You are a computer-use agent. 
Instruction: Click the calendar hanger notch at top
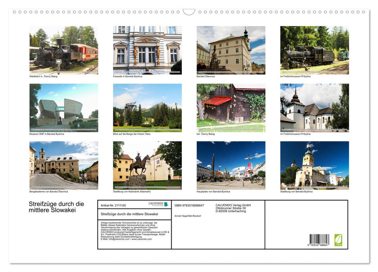pyautogui.click(x=189, y=12)
